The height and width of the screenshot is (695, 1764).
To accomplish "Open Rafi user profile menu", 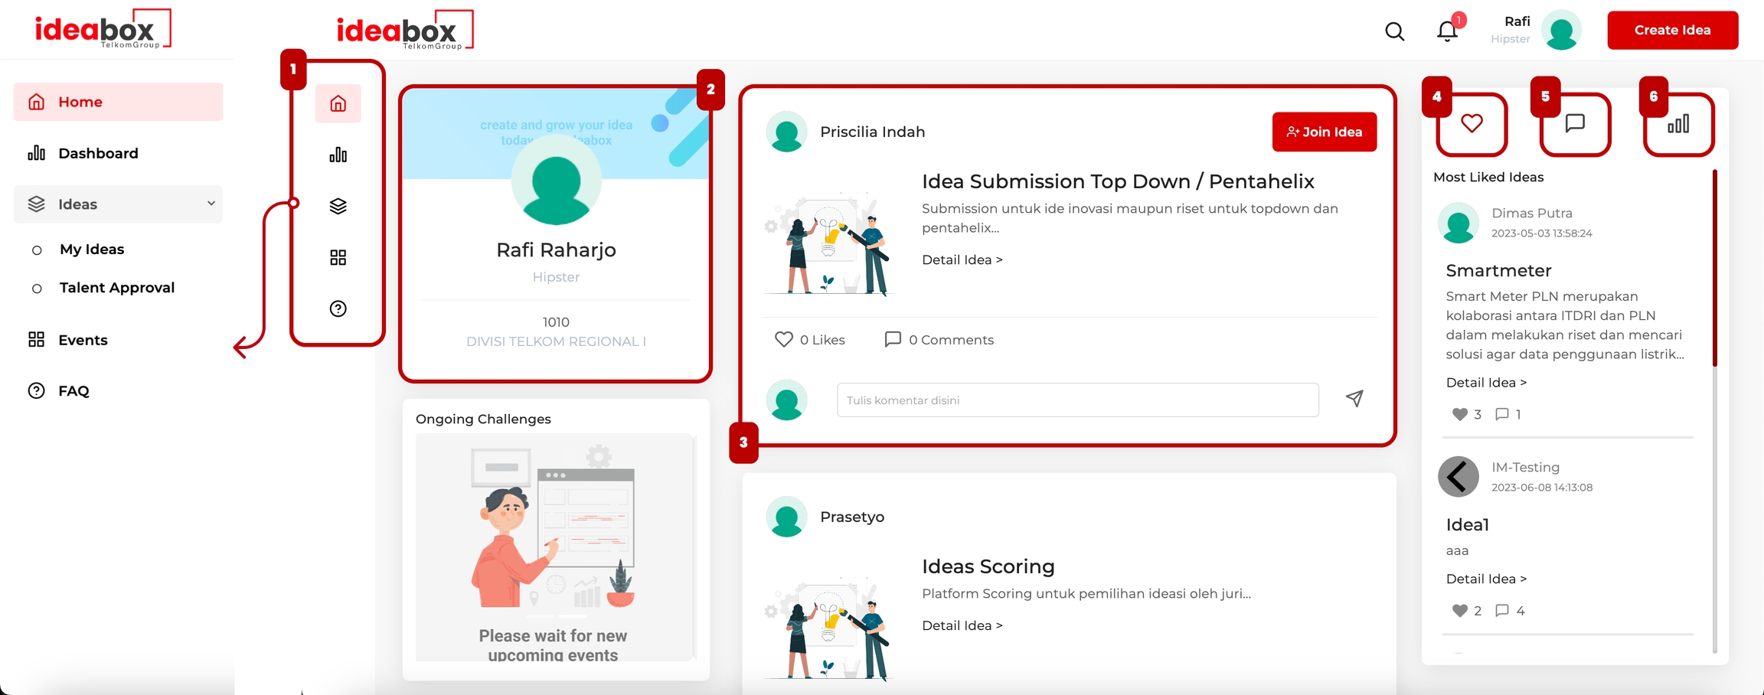I will click(1560, 31).
